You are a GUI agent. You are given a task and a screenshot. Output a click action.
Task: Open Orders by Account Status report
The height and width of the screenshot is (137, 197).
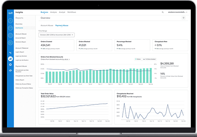23,84
